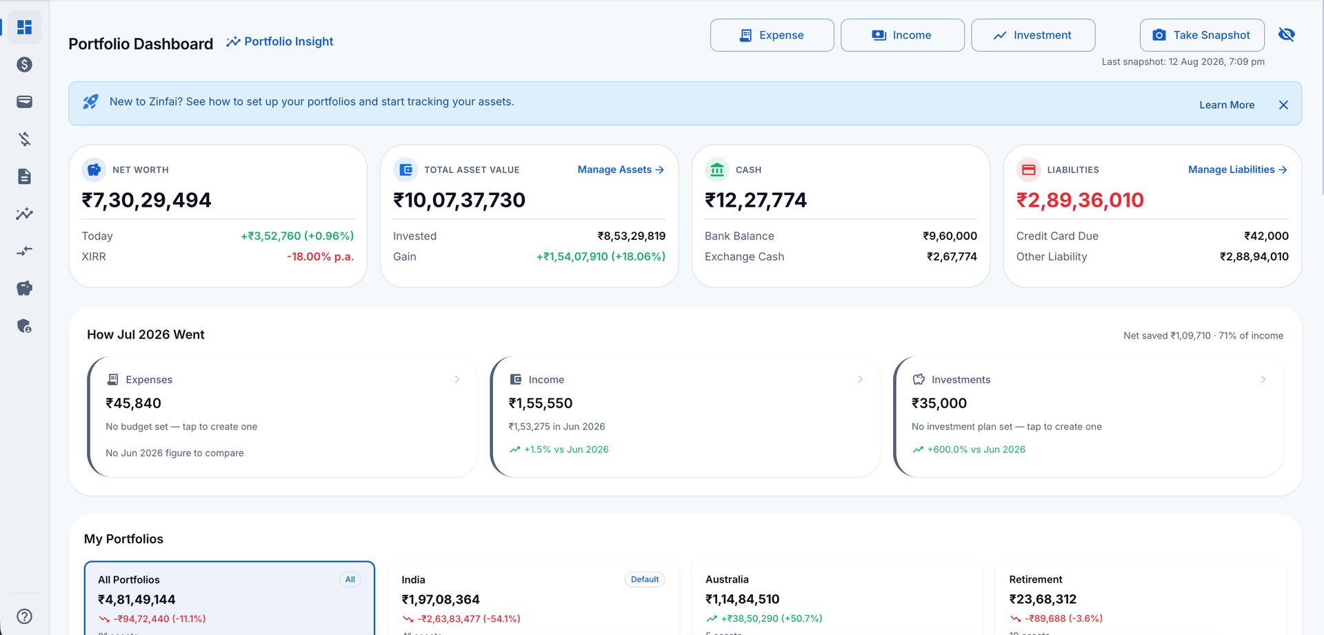Open the transfer arrows sidebar icon

[x=25, y=251]
